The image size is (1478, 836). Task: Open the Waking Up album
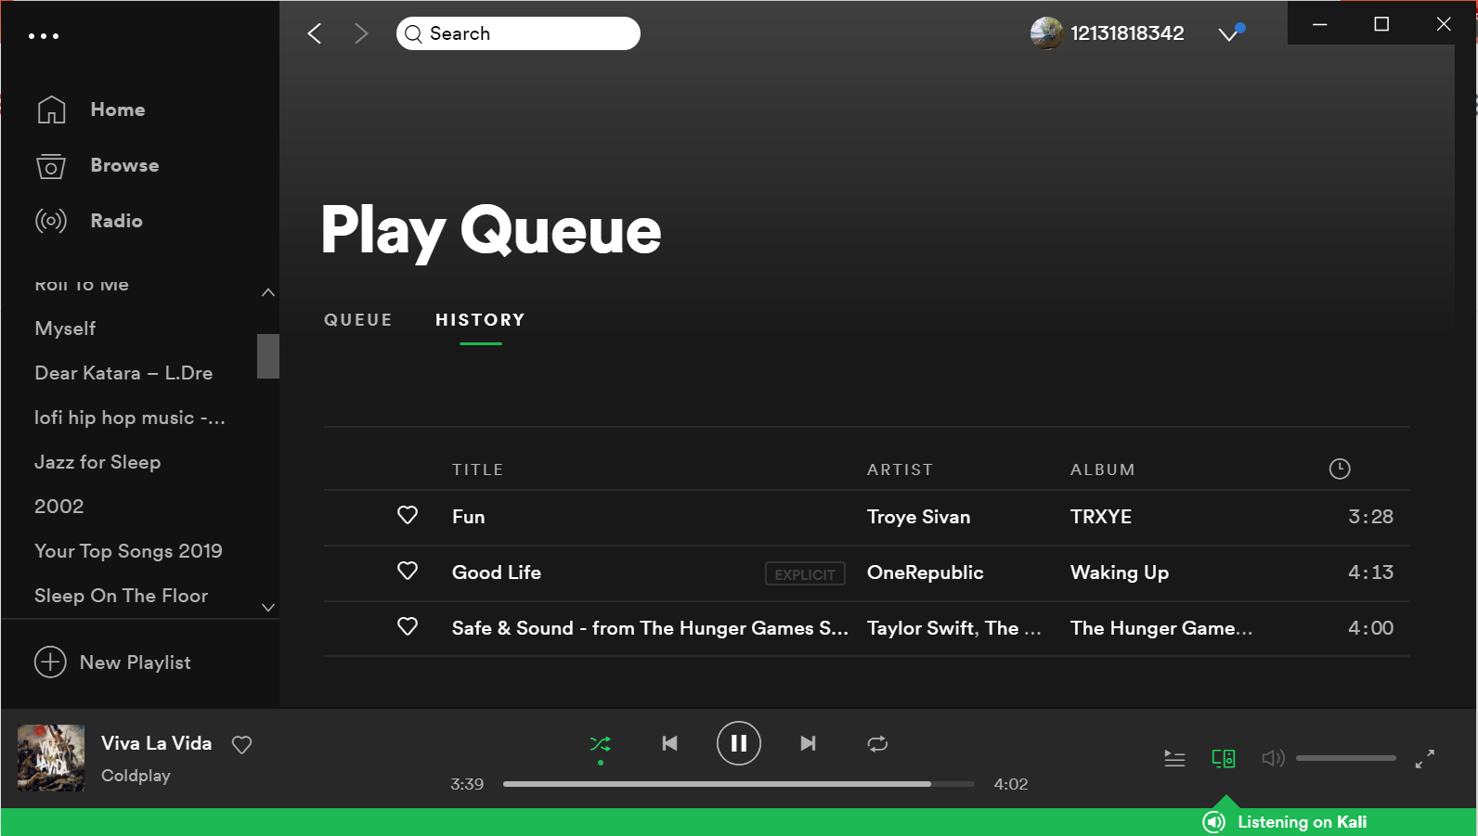tap(1119, 572)
